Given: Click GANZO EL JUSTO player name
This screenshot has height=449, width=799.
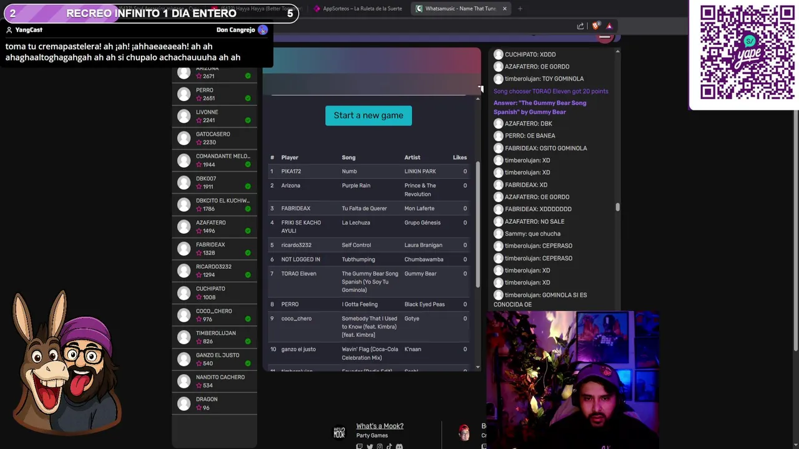Looking at the screenshot, I should [x=218, y=355].
